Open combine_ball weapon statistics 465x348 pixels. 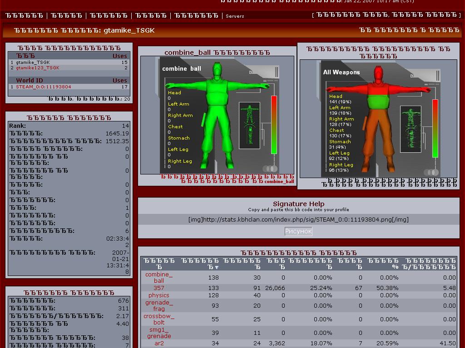(159, 277)
